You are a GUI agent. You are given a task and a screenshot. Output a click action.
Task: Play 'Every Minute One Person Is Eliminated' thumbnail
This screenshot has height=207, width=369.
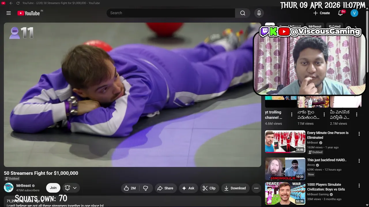point(285,141)
